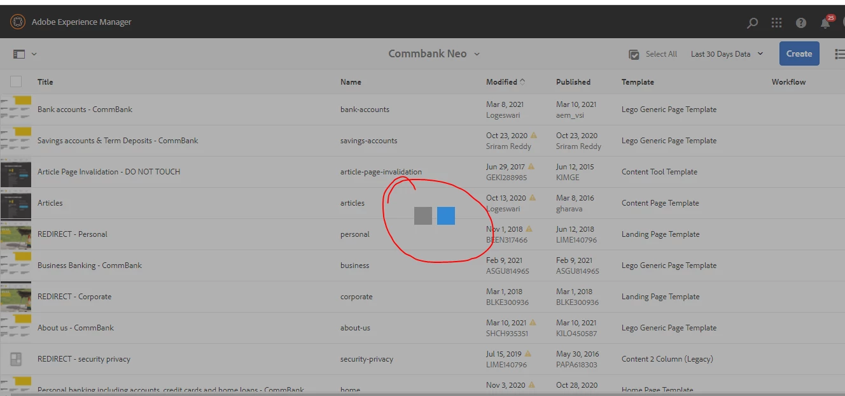Open the help question mark icon
The height and width of the screenshot is (396, 845).
point(801,23)
